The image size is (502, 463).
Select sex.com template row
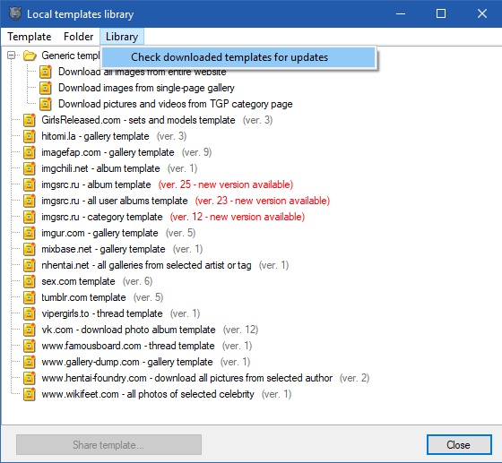(79, 281)
